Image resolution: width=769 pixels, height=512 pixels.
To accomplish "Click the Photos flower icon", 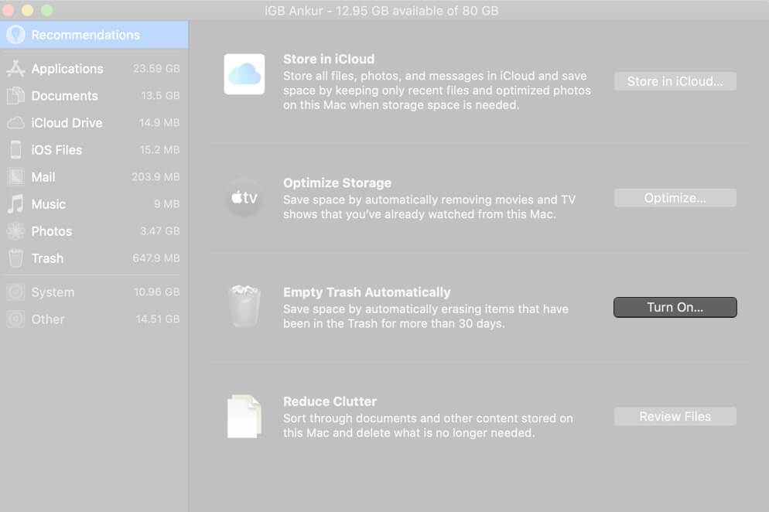I will [15, 231].
